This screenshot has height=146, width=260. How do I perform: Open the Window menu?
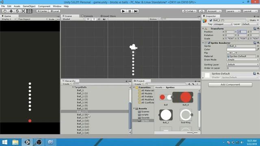pos(57,6)
